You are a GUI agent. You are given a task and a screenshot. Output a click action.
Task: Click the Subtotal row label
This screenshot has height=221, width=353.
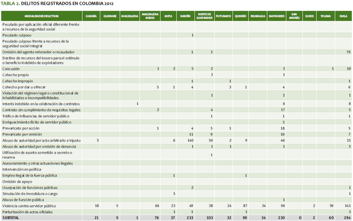(x=11, y=218)
